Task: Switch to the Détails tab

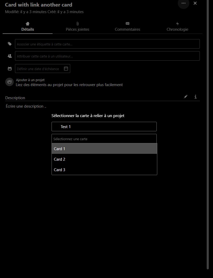Action: coord(28,27)
